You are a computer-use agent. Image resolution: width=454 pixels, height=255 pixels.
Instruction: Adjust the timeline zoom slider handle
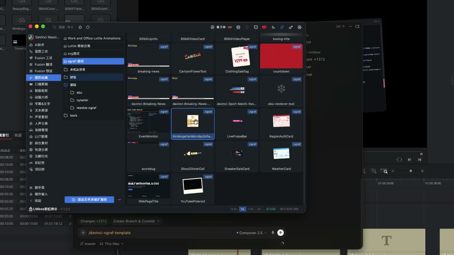pos(411,171)
